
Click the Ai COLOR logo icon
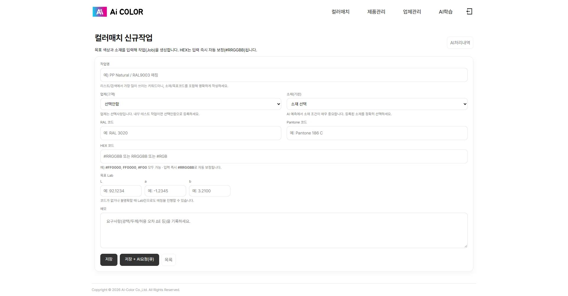point(100,12)
